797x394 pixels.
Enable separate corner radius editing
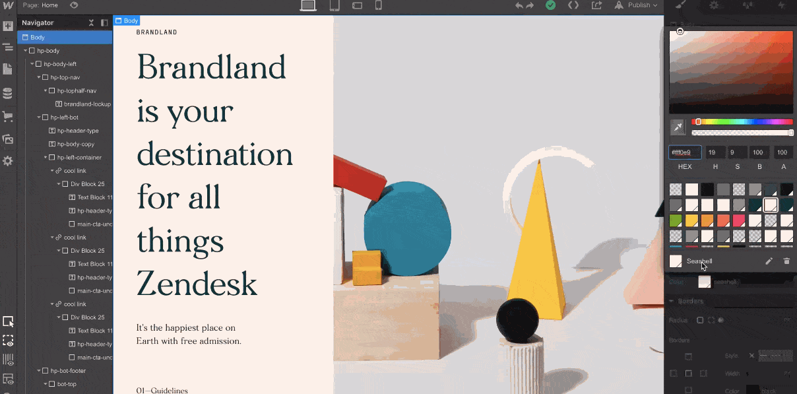point(711,320)
